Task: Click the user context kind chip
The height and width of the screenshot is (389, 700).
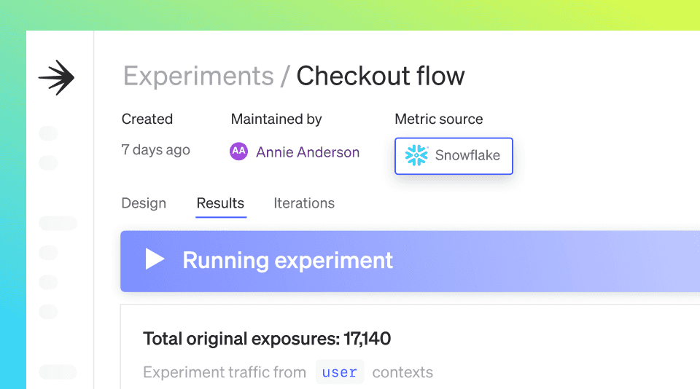Action: 340,372
